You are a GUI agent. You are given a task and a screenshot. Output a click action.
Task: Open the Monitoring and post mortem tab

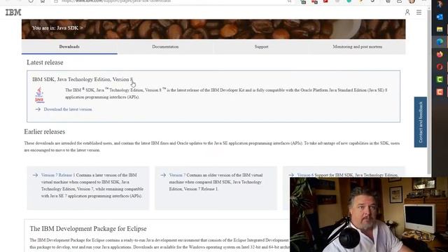[358, 47]
